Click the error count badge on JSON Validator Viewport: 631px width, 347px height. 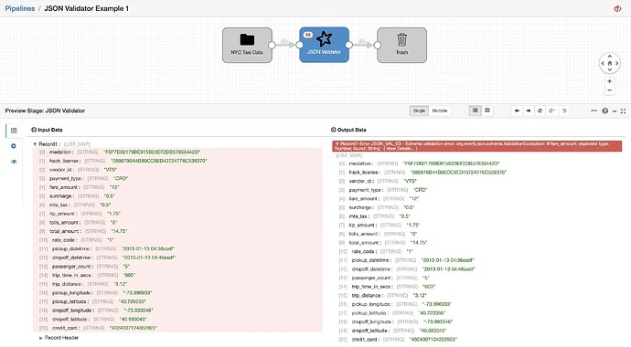click(x=308, y=35)
